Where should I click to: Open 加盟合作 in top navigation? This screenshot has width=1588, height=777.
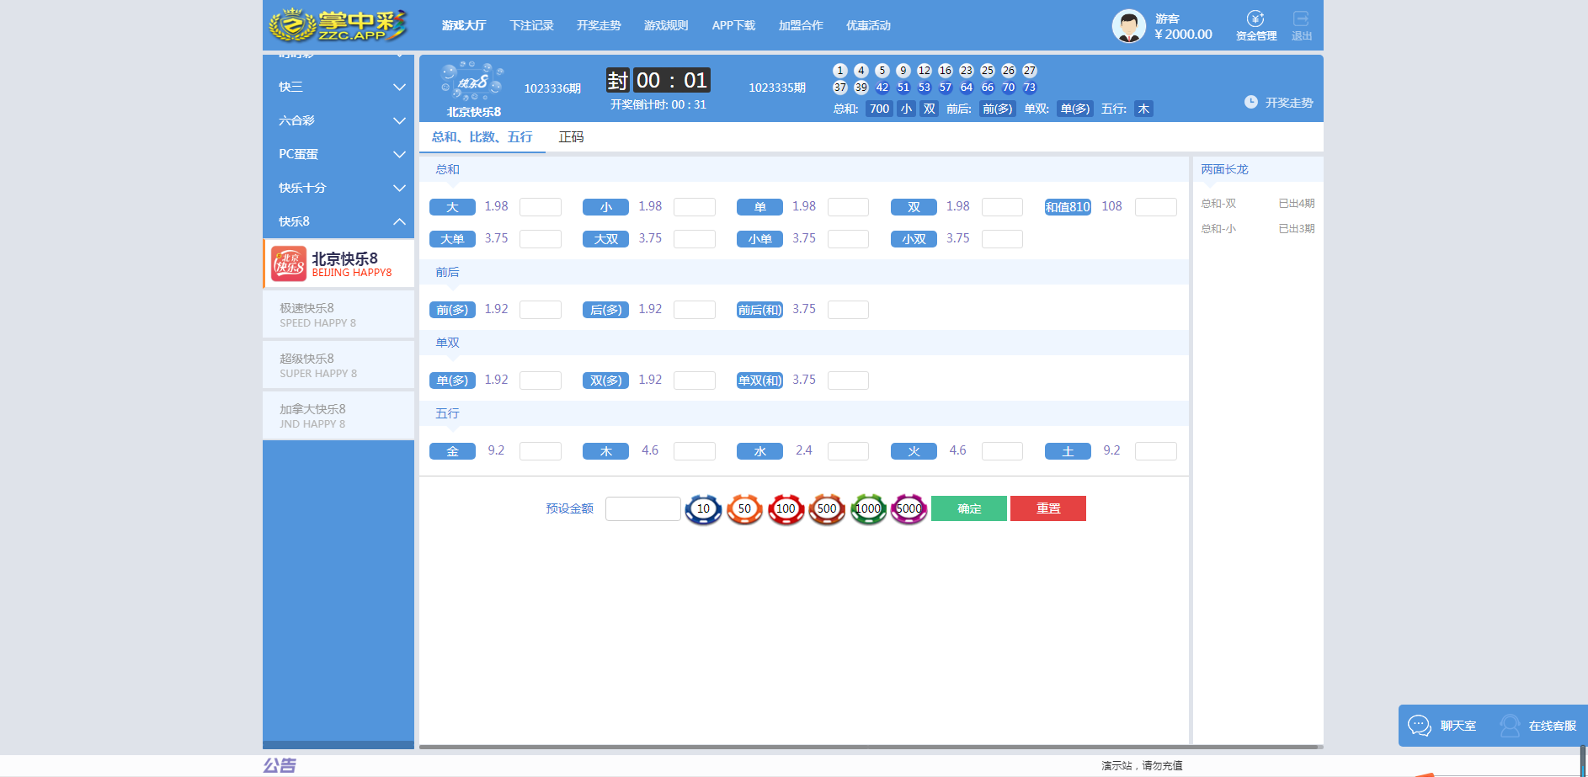[x=801, y=25]
